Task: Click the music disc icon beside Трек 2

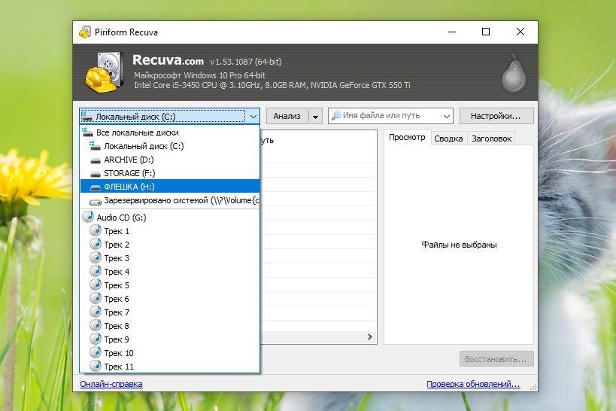Action: (x=96, y=244)
